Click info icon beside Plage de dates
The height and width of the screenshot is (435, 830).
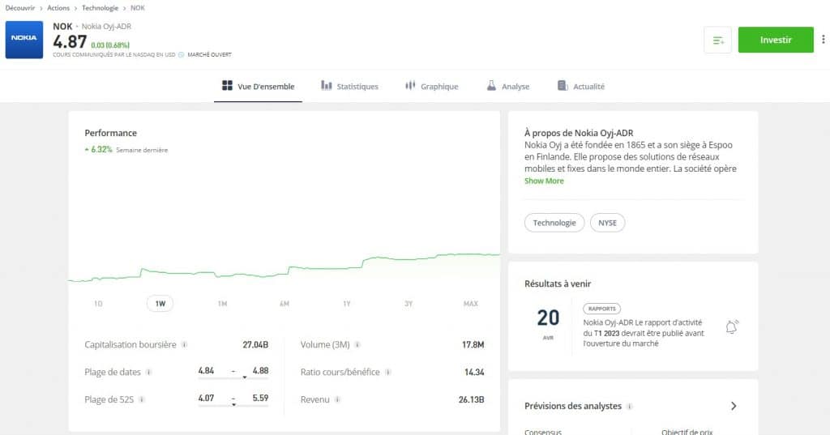coord(149,372)
